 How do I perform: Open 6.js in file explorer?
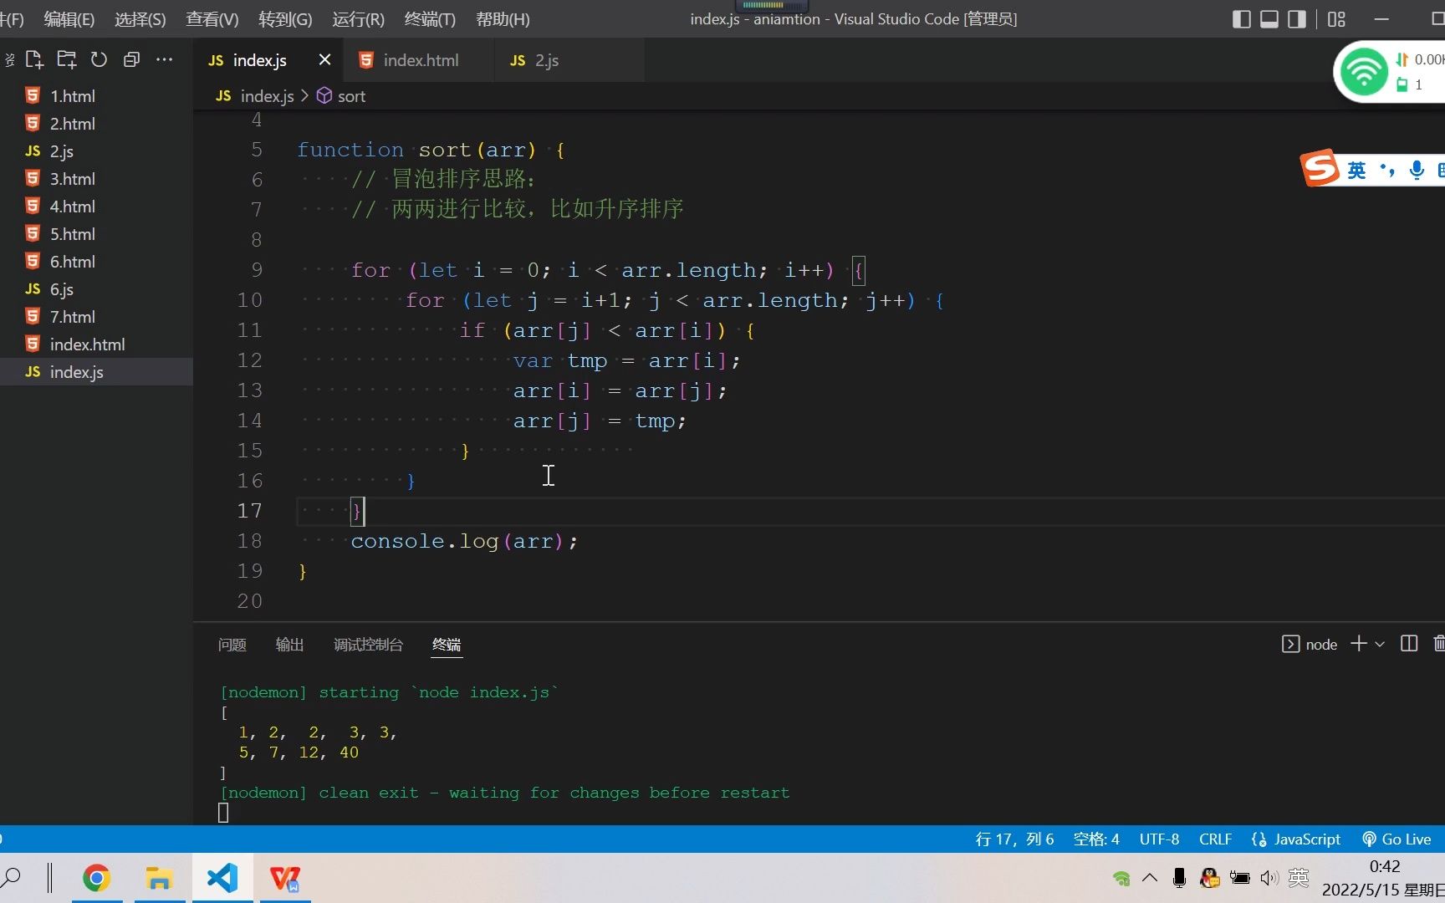(96, 289)
